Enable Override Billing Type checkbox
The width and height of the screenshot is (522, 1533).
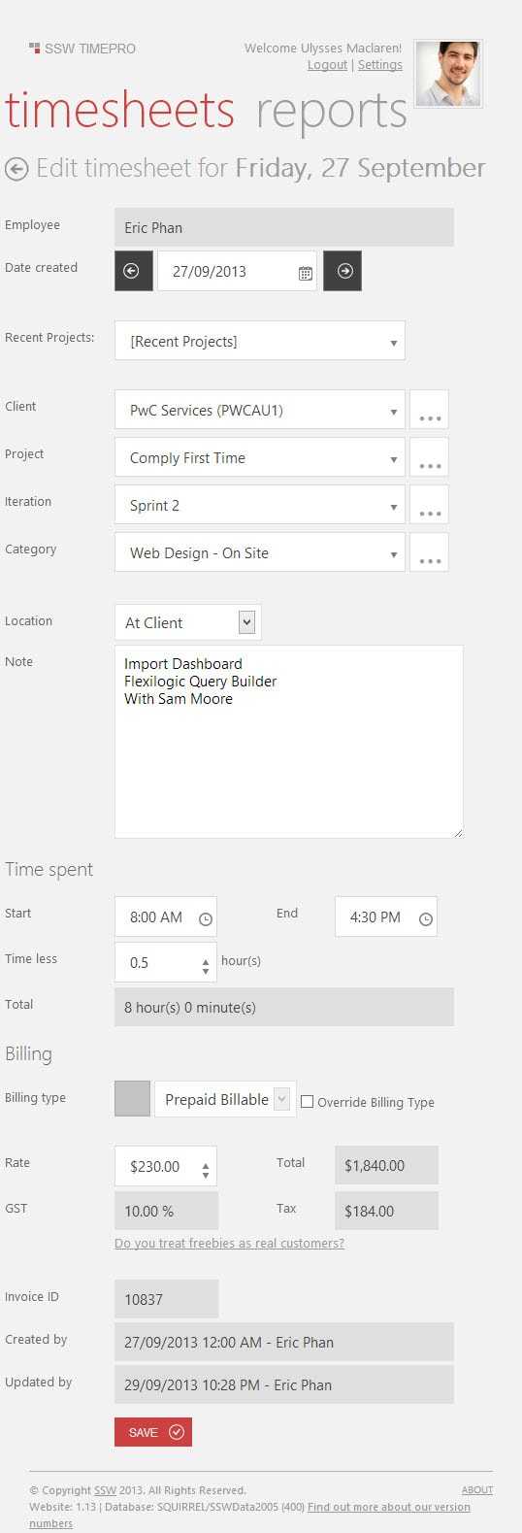tap(307, 1102)
